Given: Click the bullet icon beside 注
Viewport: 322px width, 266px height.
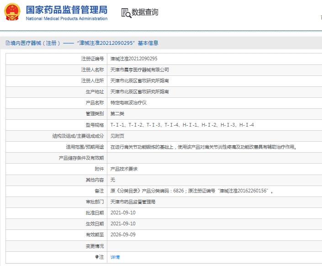Looking at the screenshot, I should pos(97,257).
